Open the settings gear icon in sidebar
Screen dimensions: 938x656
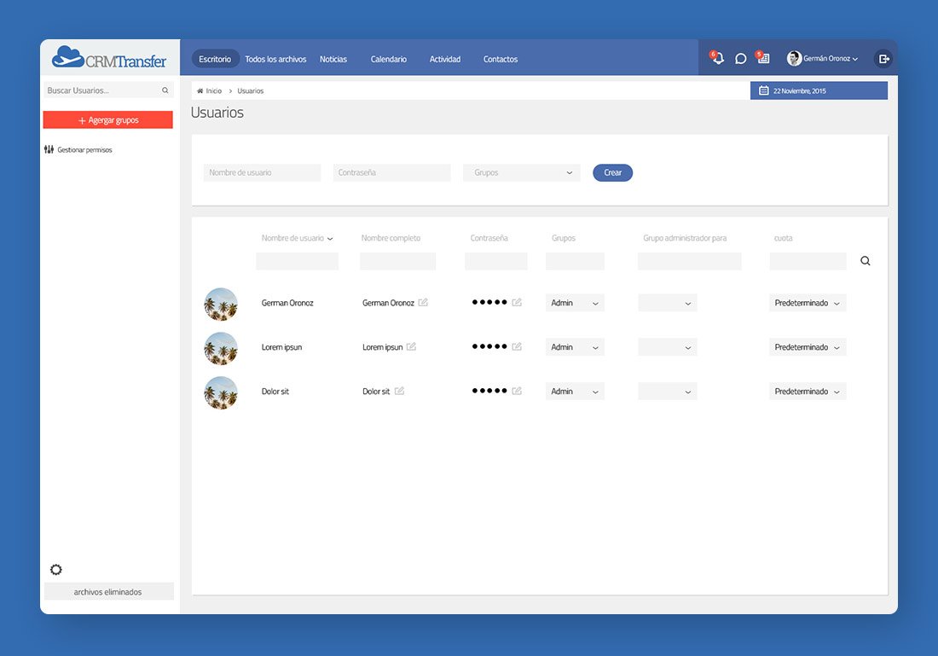tap(55, 569)
